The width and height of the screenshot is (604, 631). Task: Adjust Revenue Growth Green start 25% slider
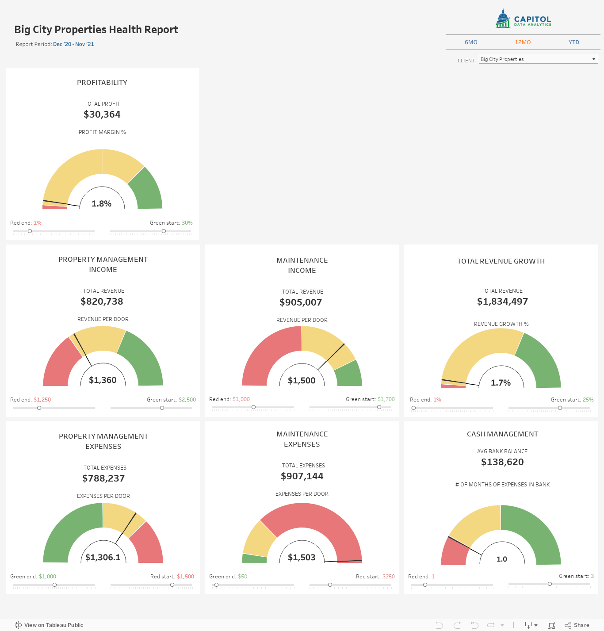(x=560, y=408)
